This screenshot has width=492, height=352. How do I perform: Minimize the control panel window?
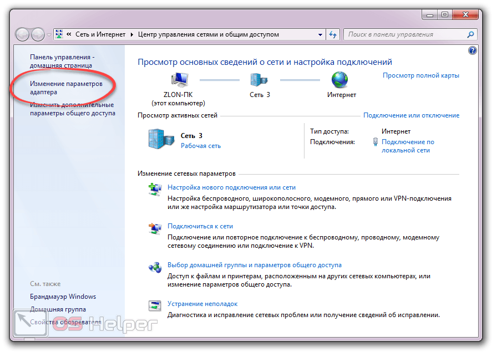pos(430,15)
